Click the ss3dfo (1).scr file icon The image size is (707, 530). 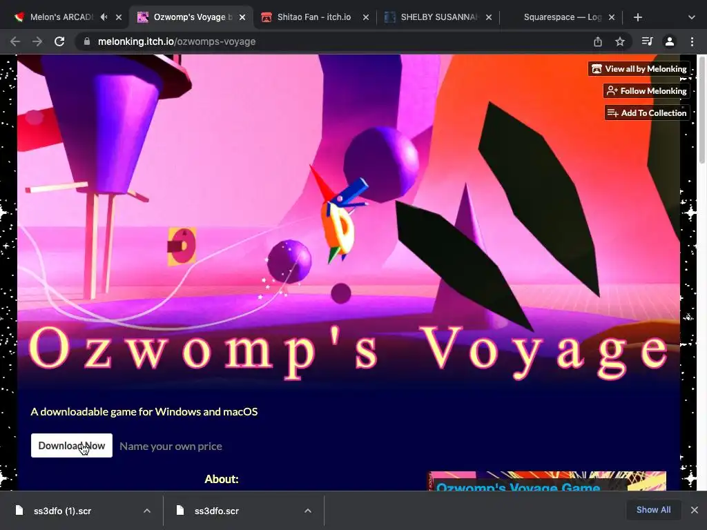tap(19, 510)
